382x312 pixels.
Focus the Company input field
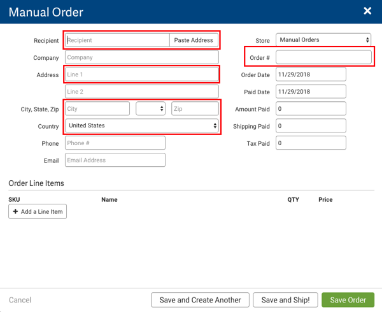[x=141, y=57]
